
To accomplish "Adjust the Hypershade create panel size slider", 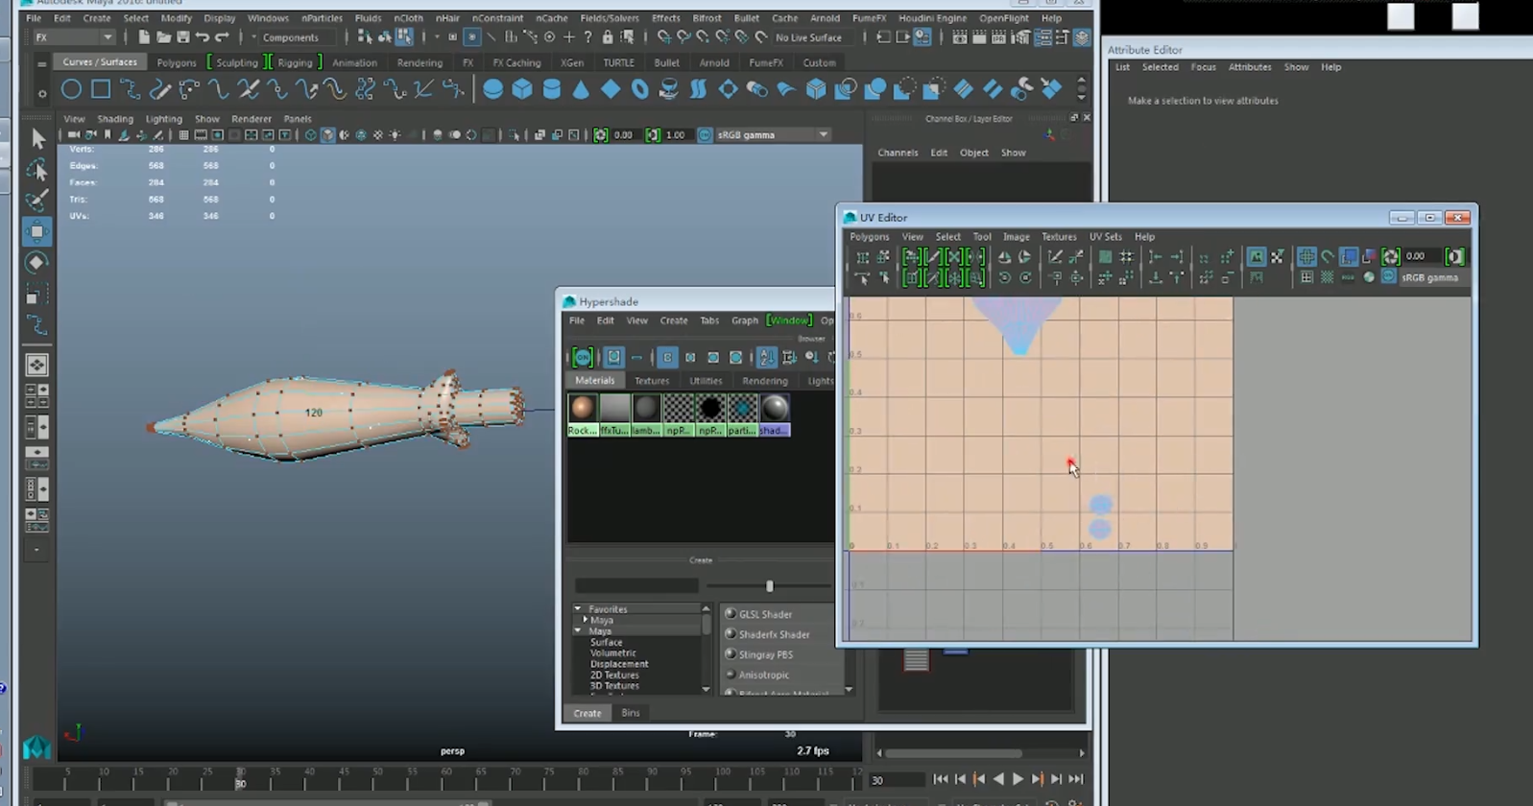I will click(769, 585).
